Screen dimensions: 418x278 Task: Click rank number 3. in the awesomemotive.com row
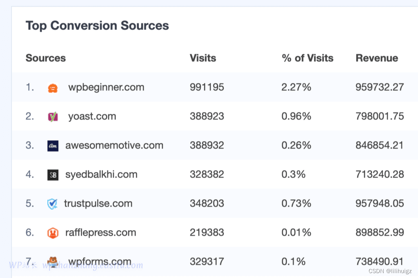coord(30,145)
